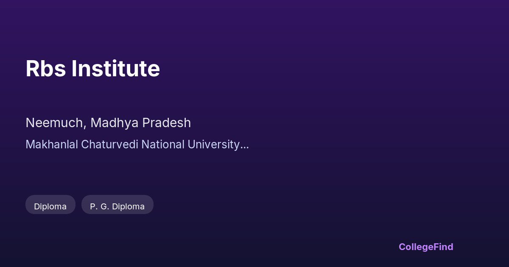
Task: Click the Find part of the CollegeFind logo
Action: pos(443,247)
